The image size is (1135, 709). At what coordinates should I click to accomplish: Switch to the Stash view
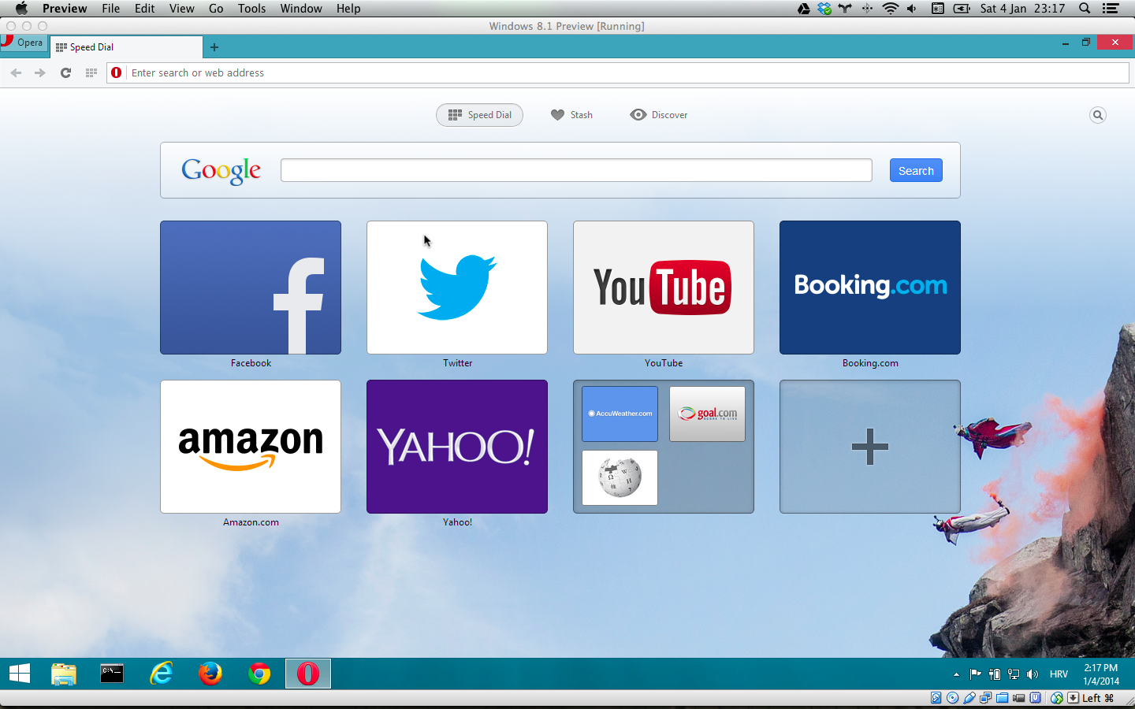[x=571, y=115]
